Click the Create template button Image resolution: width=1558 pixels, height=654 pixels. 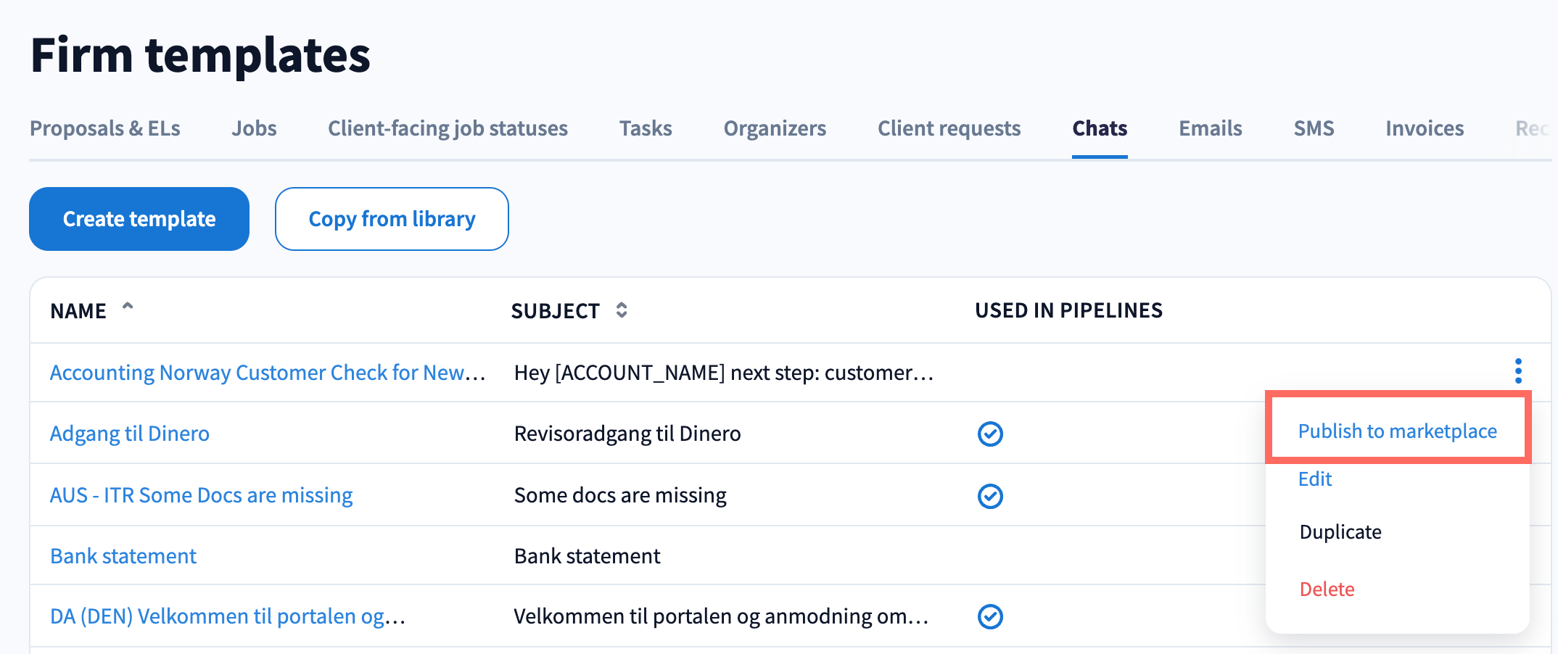(x=139, y=219)
